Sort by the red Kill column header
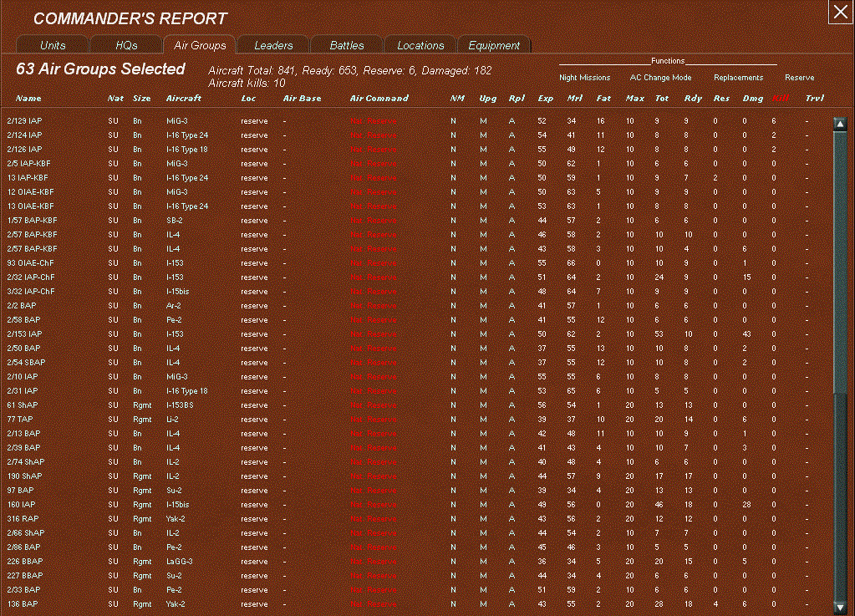The width and height of the screenshot is (855, 616). [781, 98]
